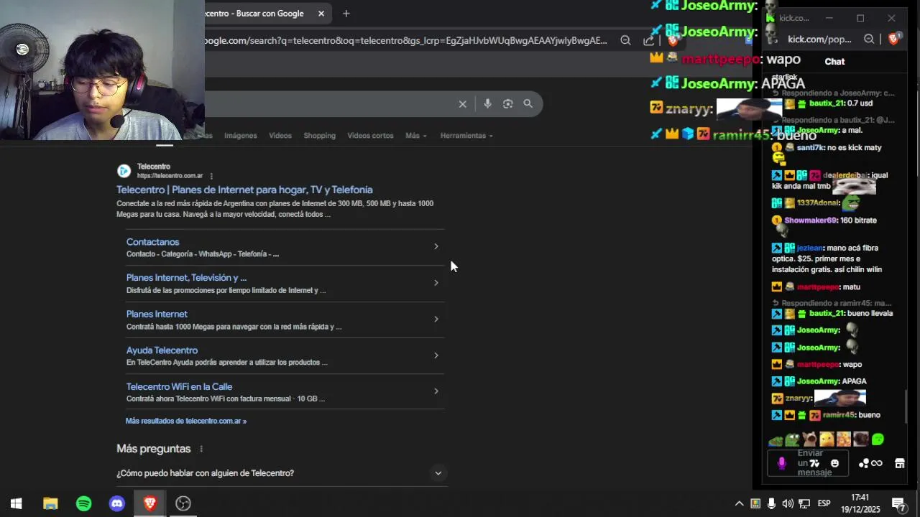The height and width of the screenshot is (517, 920).
Task: Open File Explorer from taskbar
Action: tap(50, 503)
